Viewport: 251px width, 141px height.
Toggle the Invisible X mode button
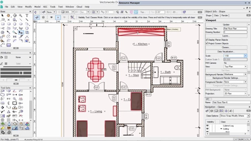point(58,17)
